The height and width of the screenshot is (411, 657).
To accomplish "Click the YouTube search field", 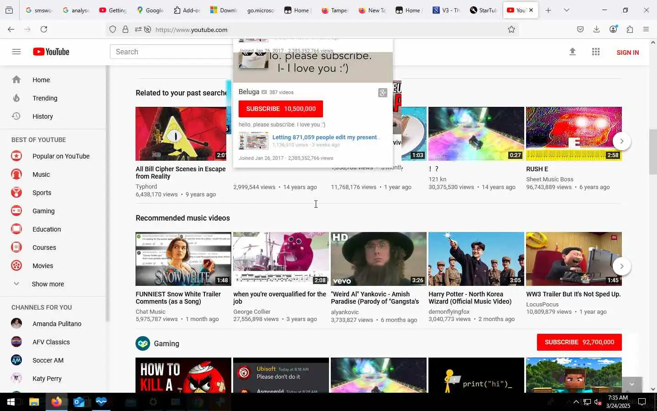I will [x=172, y=52].
